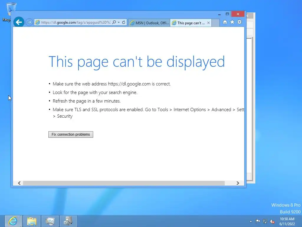Image resolution: width=302 pixels, height=227 pixels.
Task: Click the muted volume speaker tray icon
Action: point(272,221)
